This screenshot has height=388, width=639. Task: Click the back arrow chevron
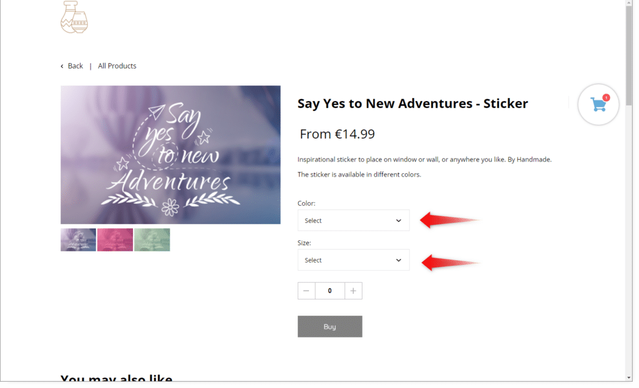pos(62,66)
